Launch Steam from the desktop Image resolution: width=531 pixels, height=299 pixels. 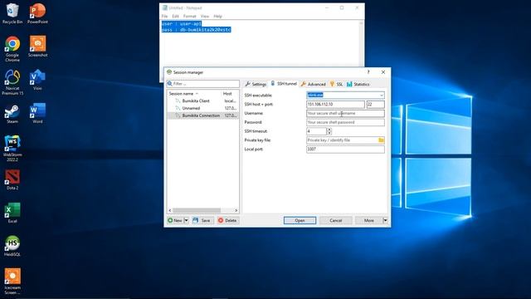pos(12,114)
